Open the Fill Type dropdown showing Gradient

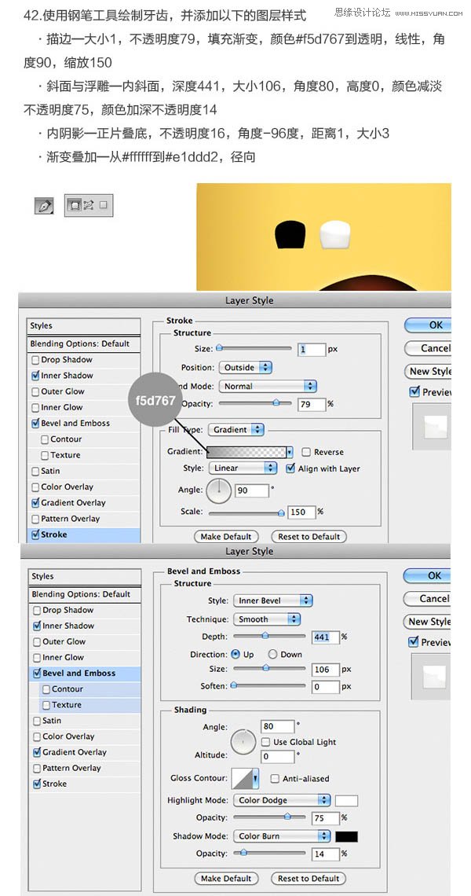[x=235, y=430]
